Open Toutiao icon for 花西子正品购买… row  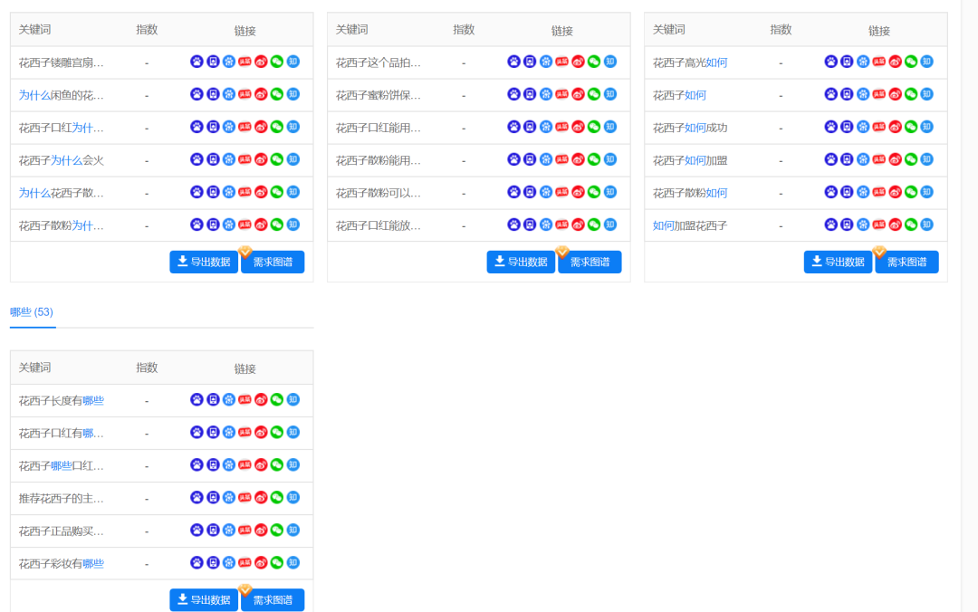[x=244, y=531]
